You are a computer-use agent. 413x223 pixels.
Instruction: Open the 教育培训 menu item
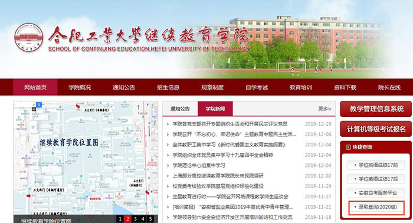(301, 87)
